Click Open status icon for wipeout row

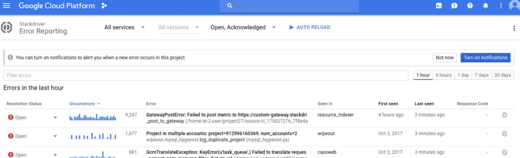(10, 136)
